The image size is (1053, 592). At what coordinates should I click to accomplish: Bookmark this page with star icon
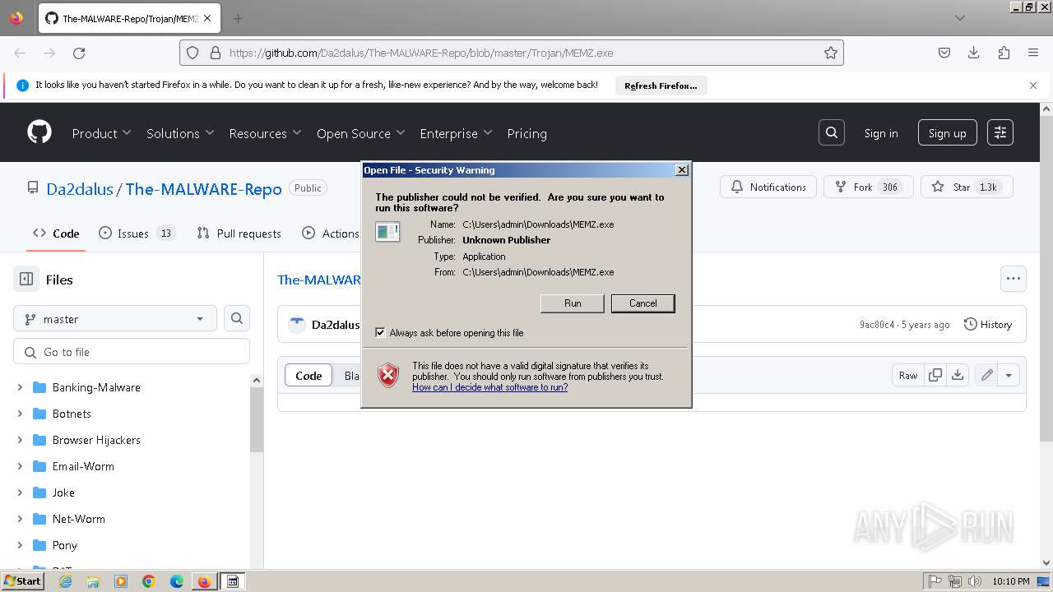point(831,53)
